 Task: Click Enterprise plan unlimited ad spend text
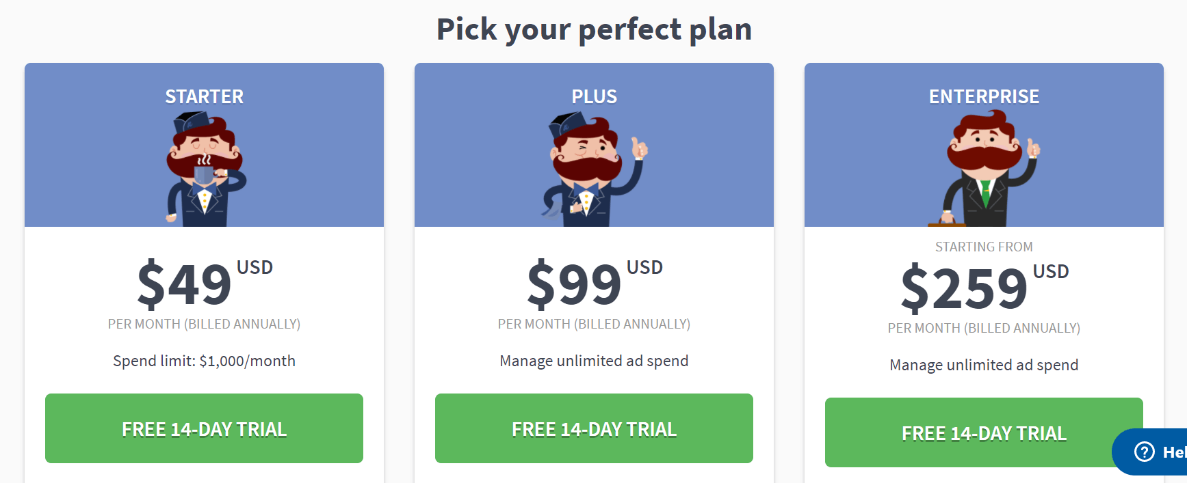(984, 365)
